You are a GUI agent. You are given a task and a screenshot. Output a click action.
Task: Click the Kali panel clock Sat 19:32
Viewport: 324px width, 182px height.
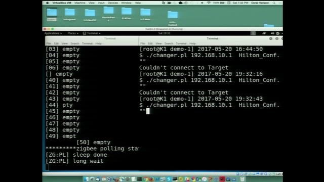[164, 33]
